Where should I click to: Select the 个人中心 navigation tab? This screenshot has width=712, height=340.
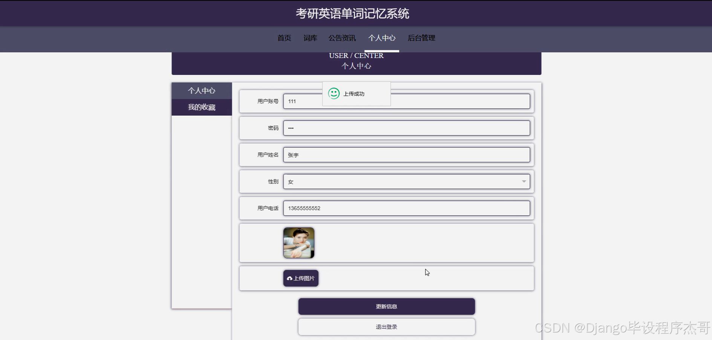pyautogui.click(x=382, y=38)
